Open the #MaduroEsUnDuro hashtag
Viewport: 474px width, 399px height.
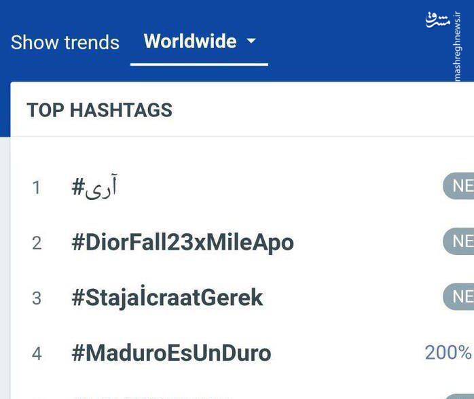171,353
